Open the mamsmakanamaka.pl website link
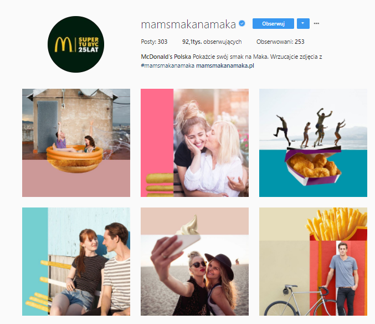The image size is (375, 324). (225, 65)
